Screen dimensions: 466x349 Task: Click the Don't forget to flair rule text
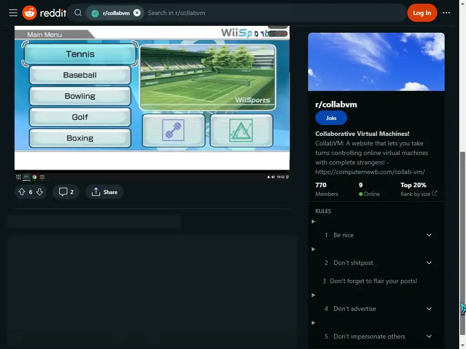coord(373,281)
